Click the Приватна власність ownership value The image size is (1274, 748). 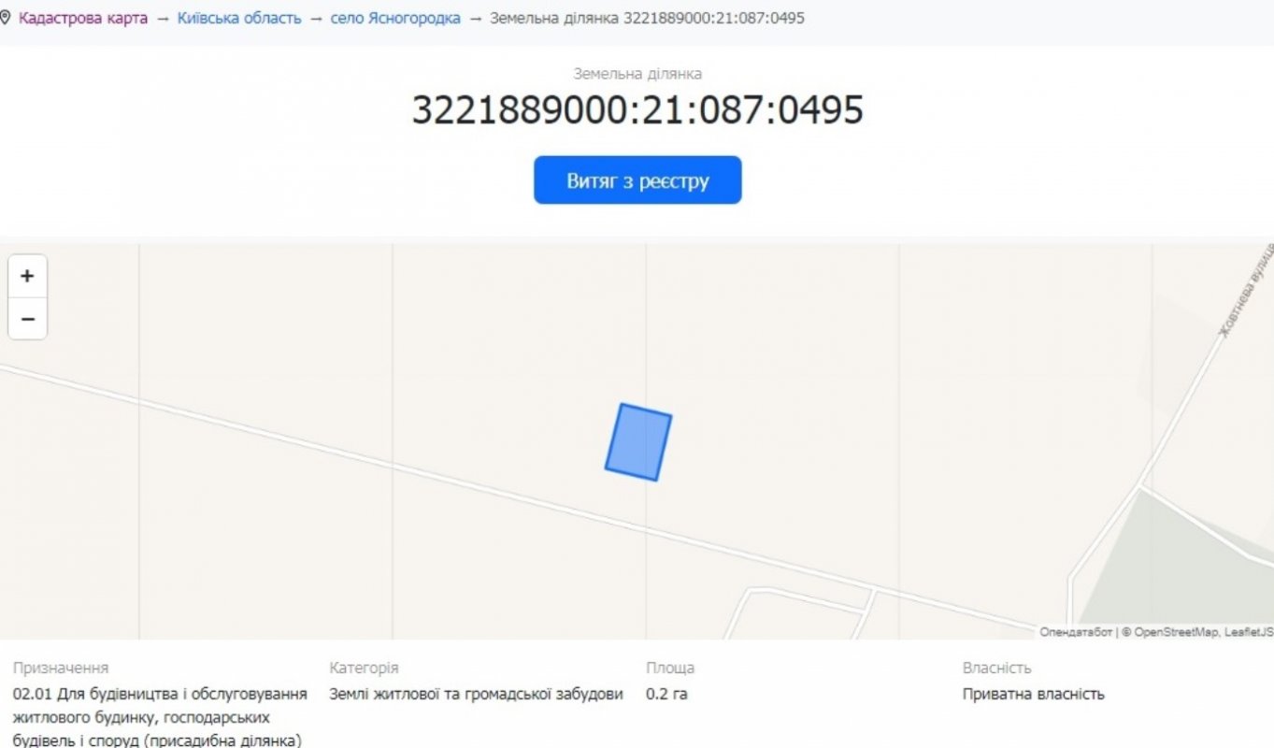tap(1033, 694)
